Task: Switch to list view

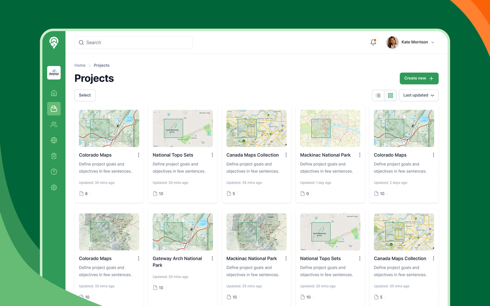Action: point(378,96)
